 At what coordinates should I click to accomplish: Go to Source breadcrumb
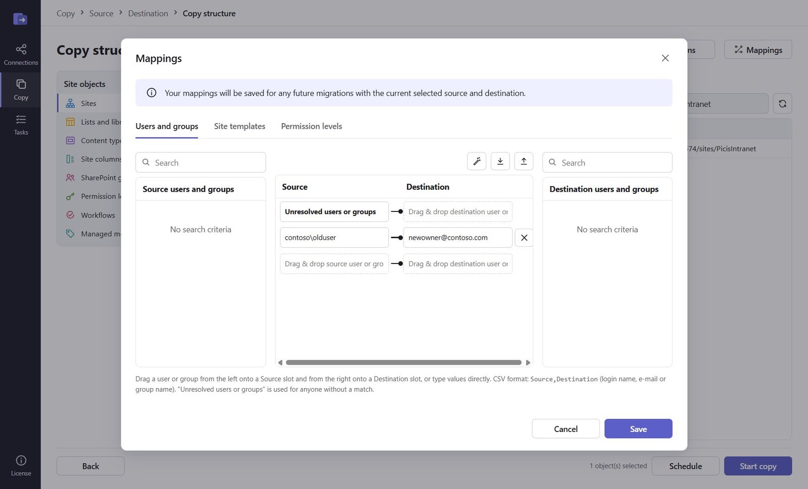point(102,14)
